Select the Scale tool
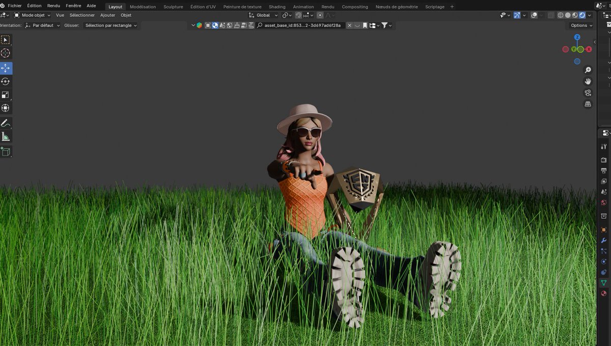The width and height of the screenshot is (611, 346). click(x=6, y=95)
